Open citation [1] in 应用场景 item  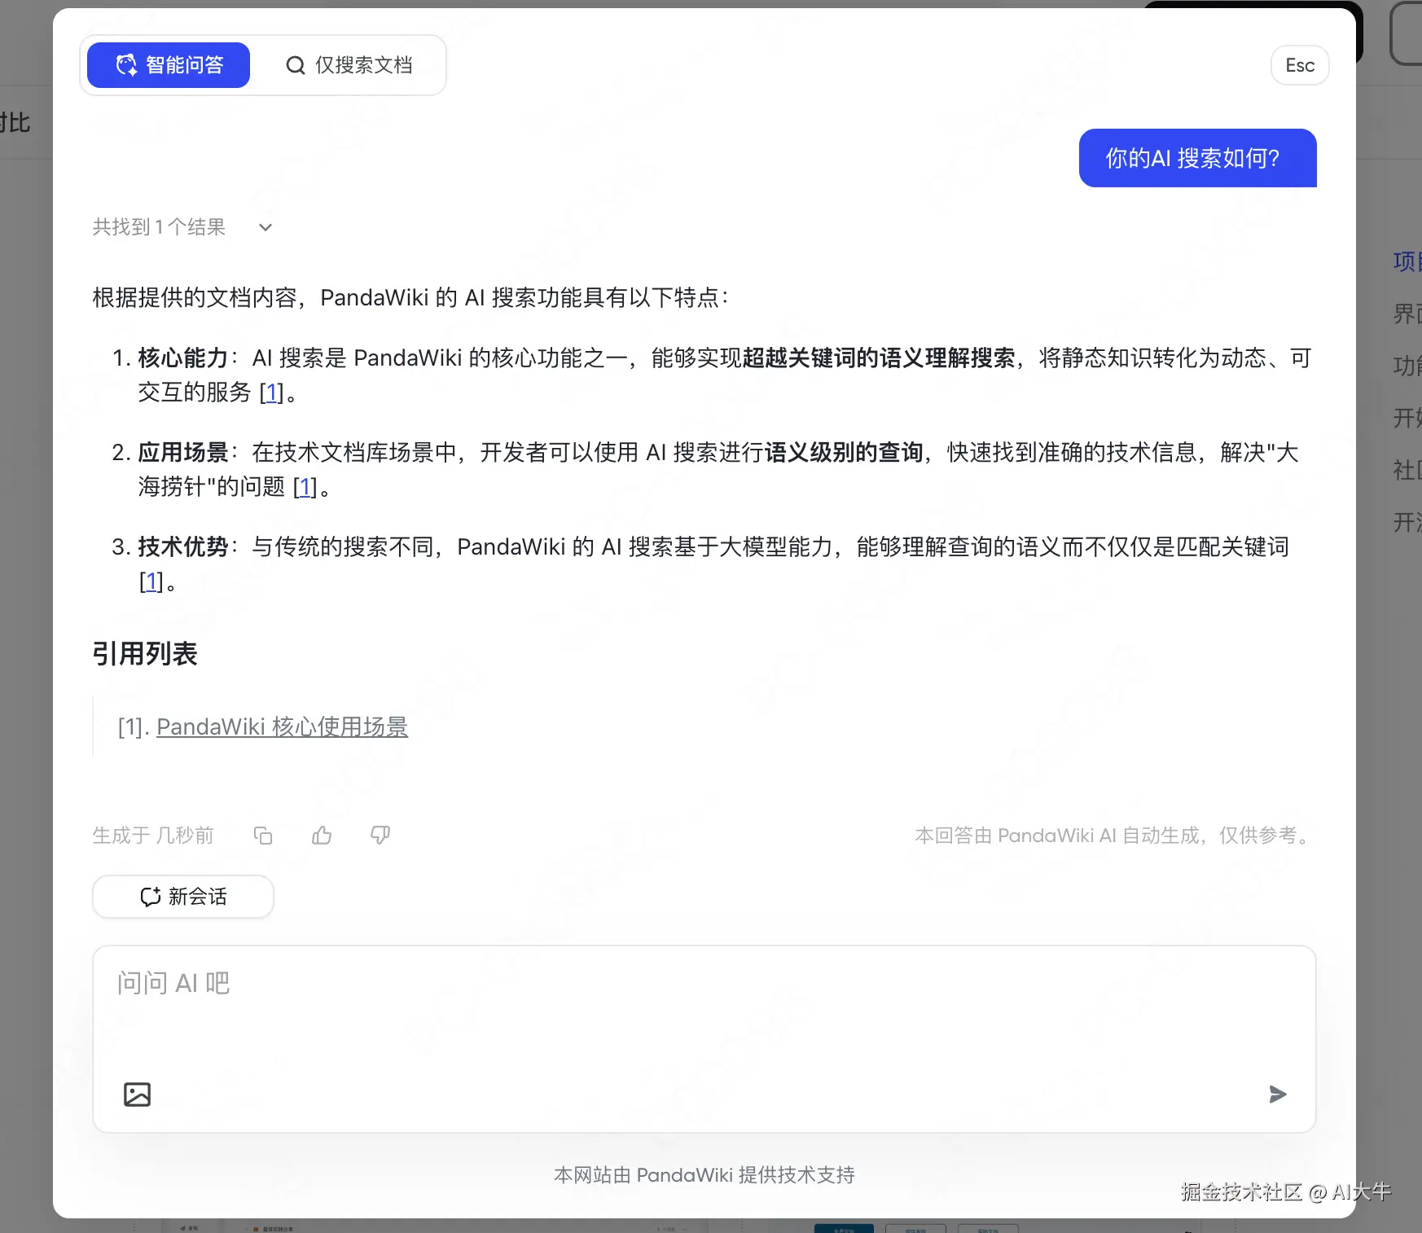305,487
